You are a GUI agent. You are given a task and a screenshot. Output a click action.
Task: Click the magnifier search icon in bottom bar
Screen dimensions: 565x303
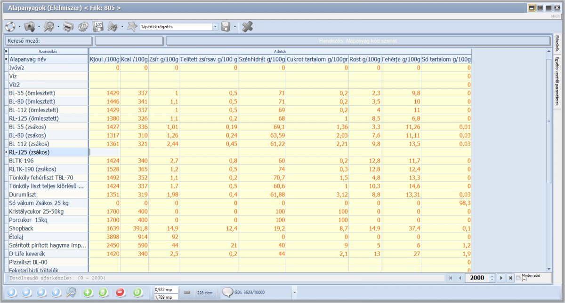pyautogui.click(x=71, y=292)
